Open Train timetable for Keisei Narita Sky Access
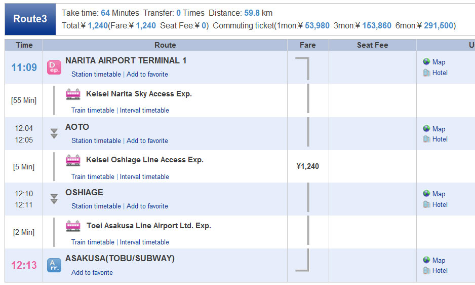 (93, 111)
